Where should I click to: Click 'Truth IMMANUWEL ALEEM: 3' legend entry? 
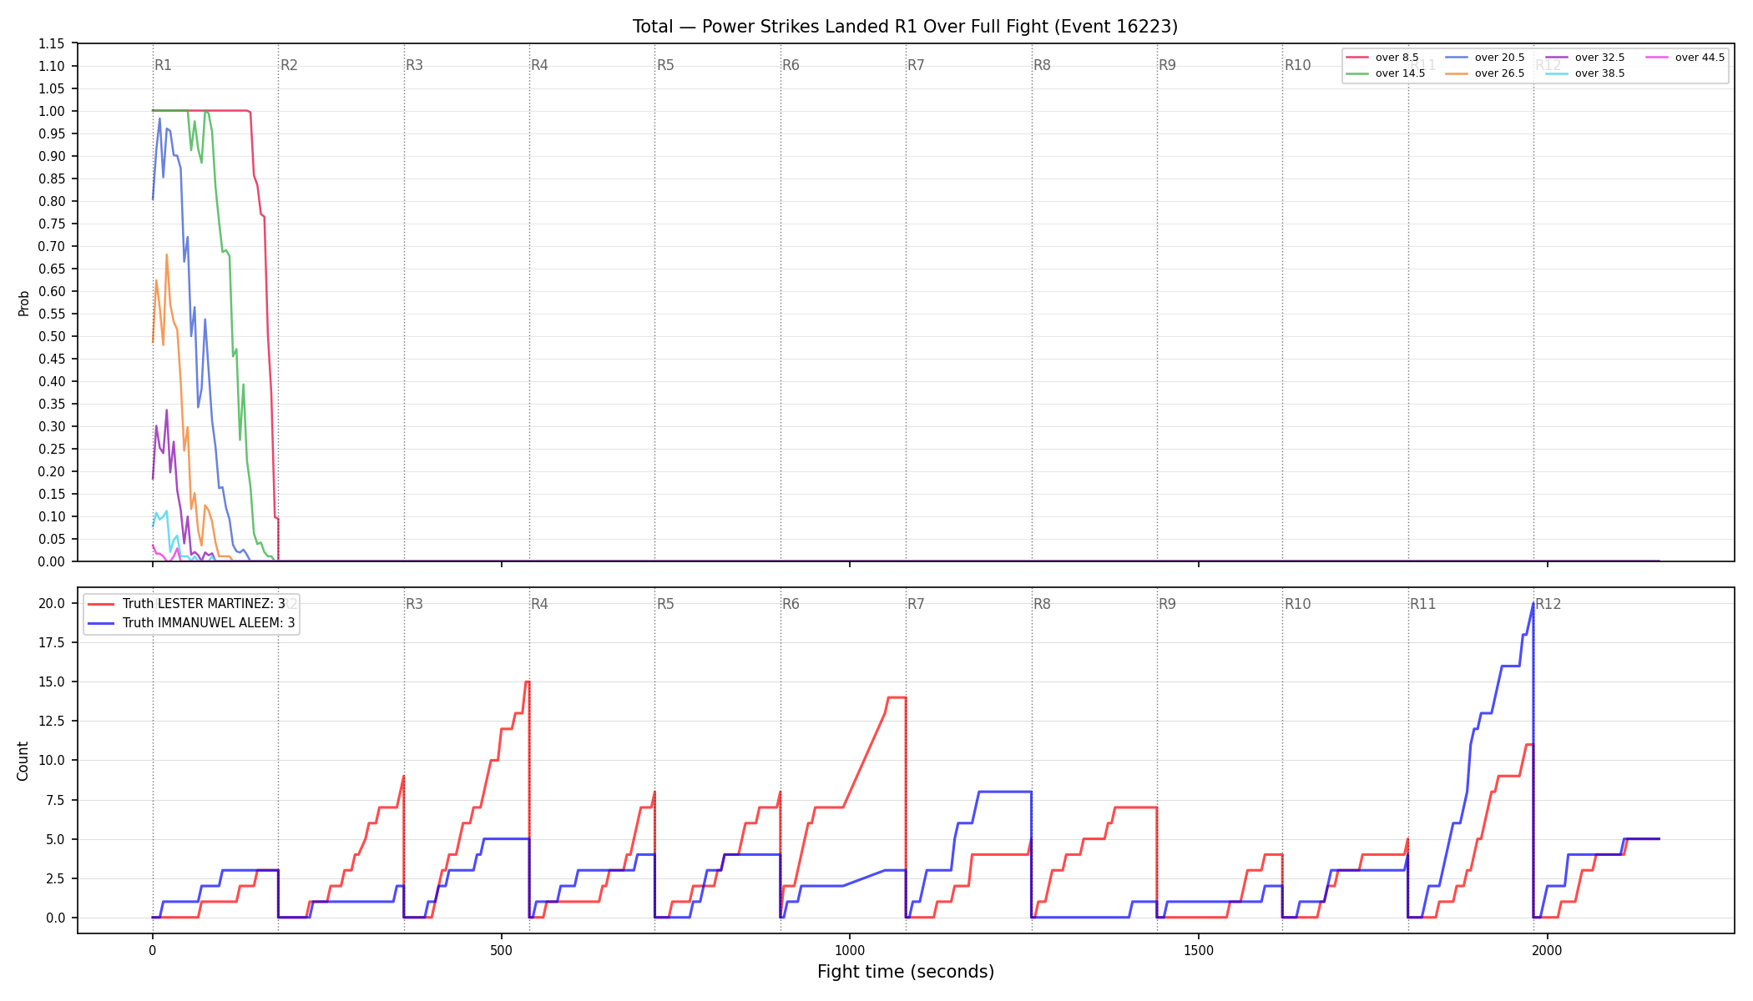click(192, 623)
